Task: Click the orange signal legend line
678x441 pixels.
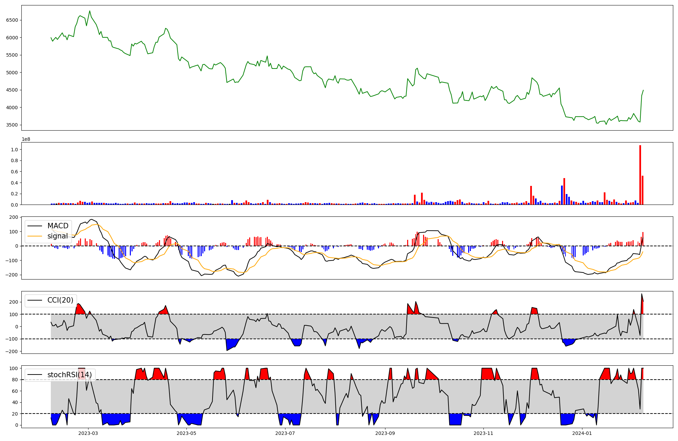Action: coord(35,236)
